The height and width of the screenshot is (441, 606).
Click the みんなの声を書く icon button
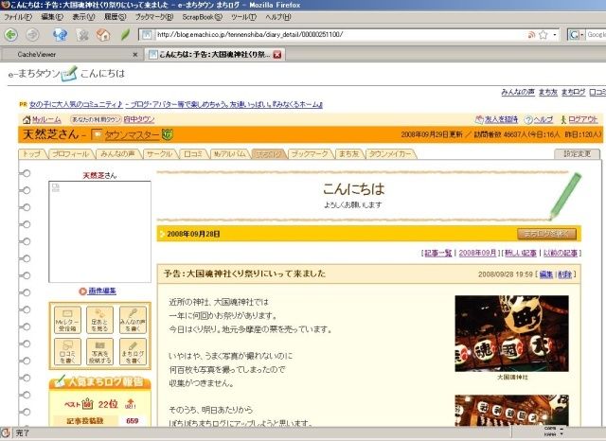point(132,323)
